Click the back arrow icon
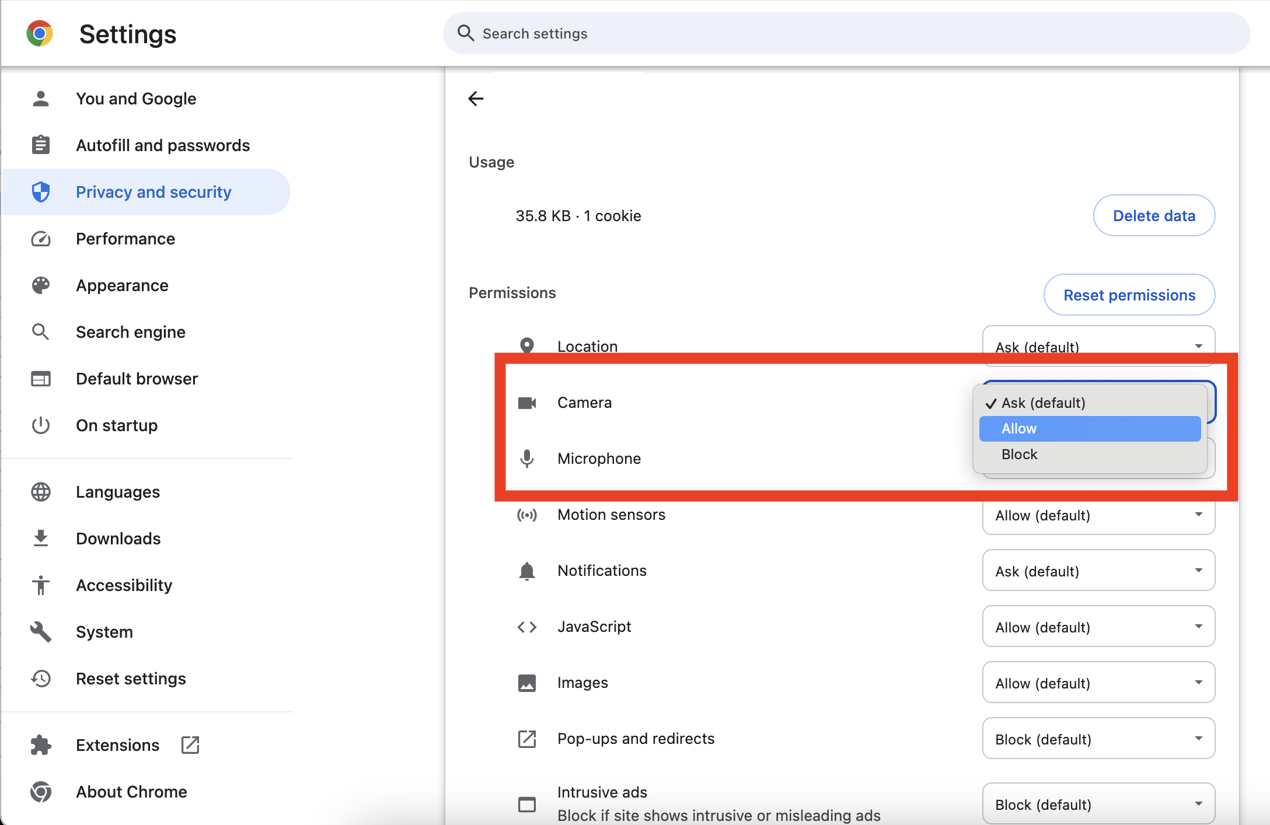Screen dimensions: 1270x825 476,99
